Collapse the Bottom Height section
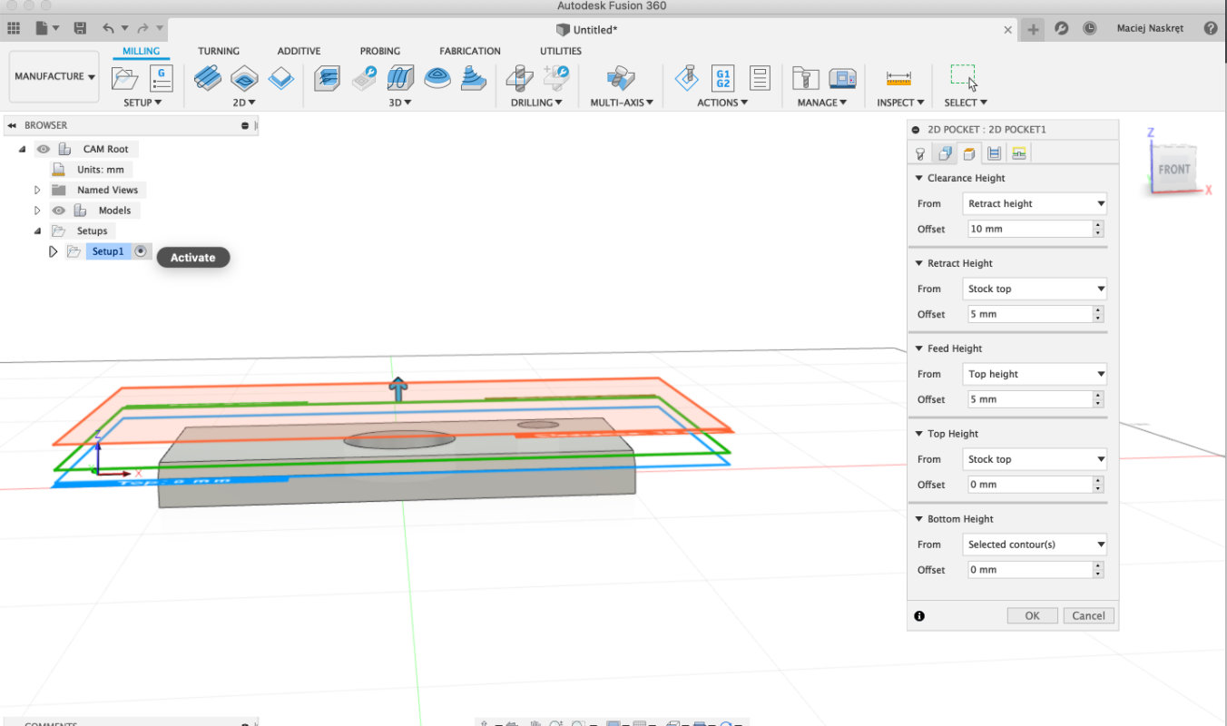This screenshot has height=726, width=1227. point(919,519)
